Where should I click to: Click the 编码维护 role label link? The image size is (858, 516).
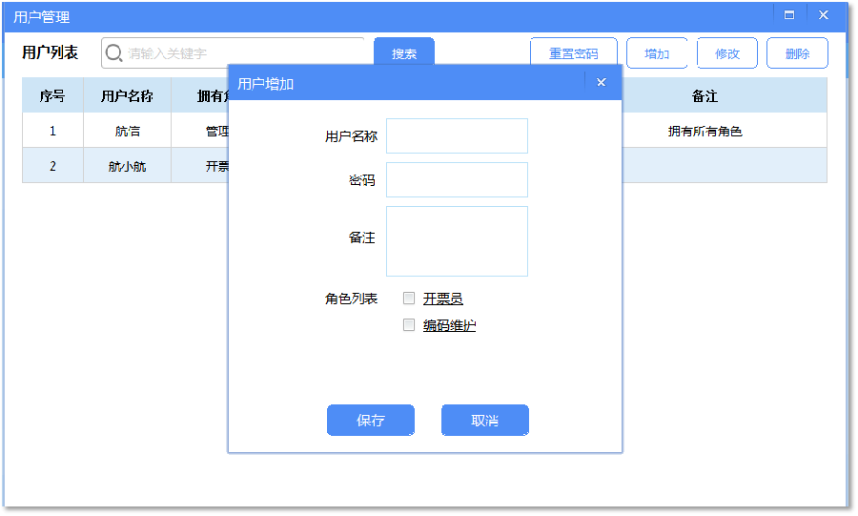pyautogui.click(x=449, y=325)
